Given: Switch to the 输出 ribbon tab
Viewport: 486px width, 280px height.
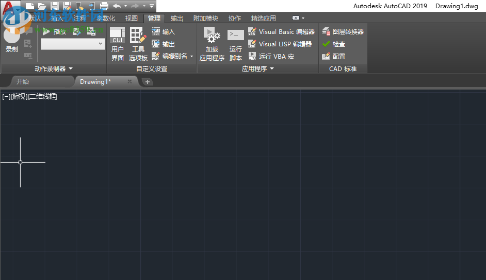Looking at the screenshot, I should (x=176, y=18).
